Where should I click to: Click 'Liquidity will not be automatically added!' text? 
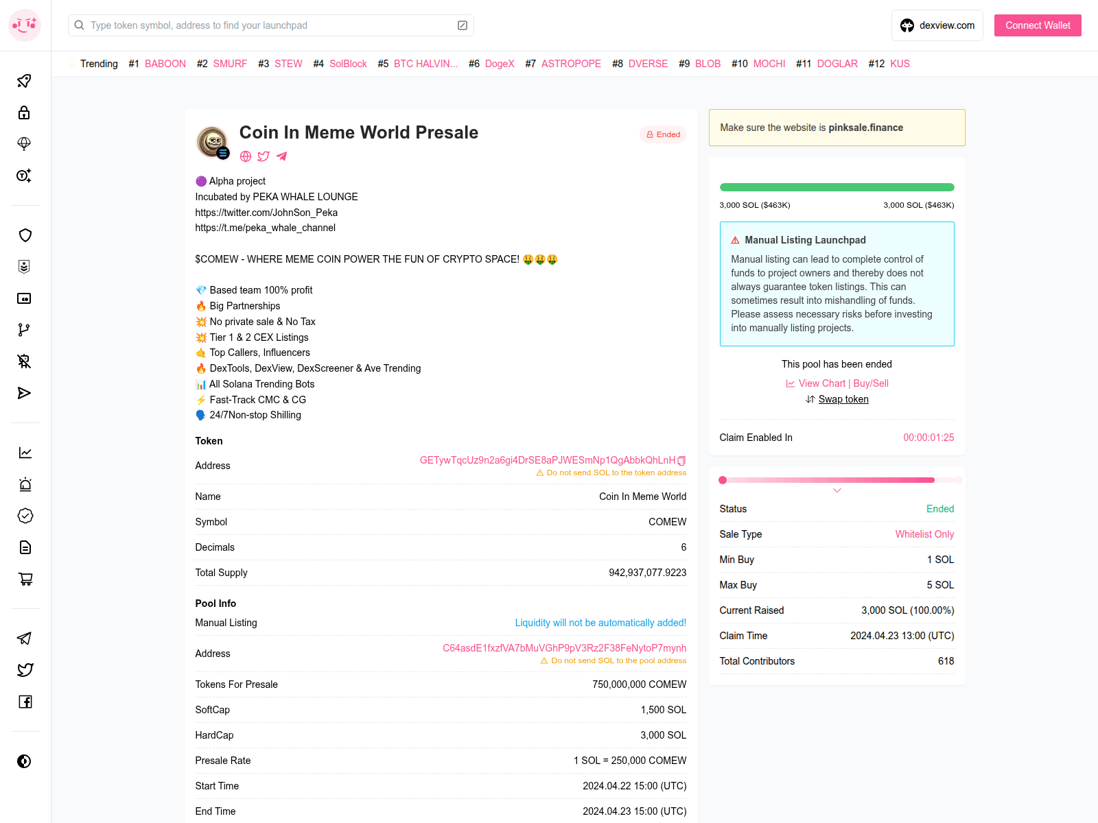click(600, 623)
